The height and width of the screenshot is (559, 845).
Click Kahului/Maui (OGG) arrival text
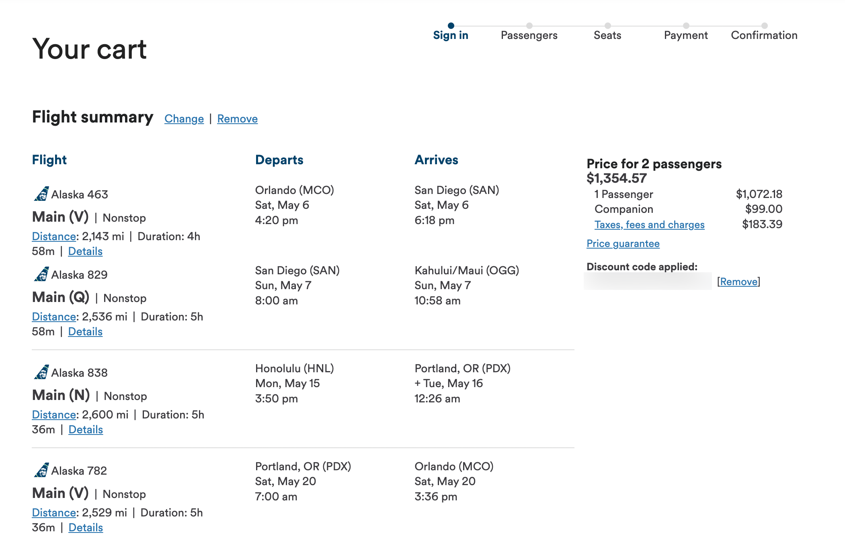467,271
